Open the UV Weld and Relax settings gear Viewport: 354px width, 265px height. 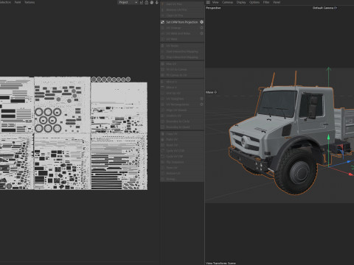pyautogui.click(x=201, y=33)
